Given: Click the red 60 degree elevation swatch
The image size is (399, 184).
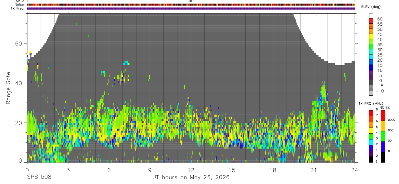Looking at the screenshot, I should click(371, 20).
